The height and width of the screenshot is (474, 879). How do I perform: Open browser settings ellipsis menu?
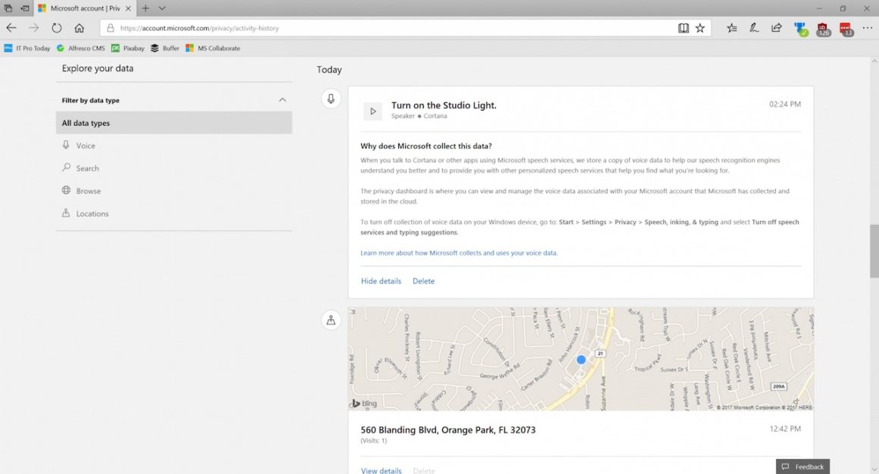point(868,28)
